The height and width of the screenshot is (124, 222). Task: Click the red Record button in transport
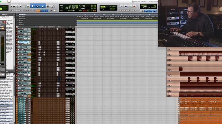[134, 6]
